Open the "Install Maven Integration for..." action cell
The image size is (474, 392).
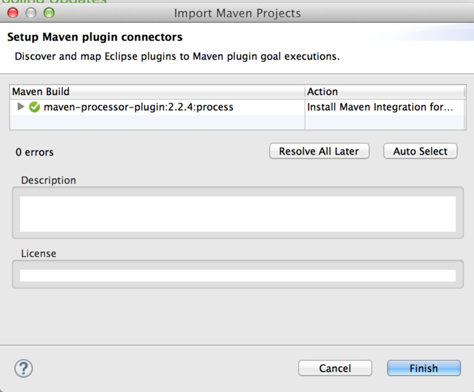click(379, 107)
